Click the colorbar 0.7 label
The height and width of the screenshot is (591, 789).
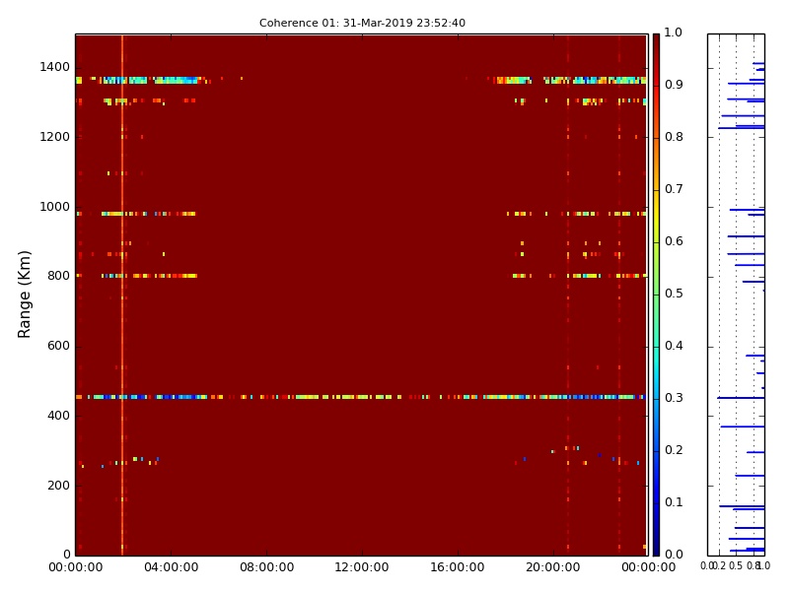674,189
